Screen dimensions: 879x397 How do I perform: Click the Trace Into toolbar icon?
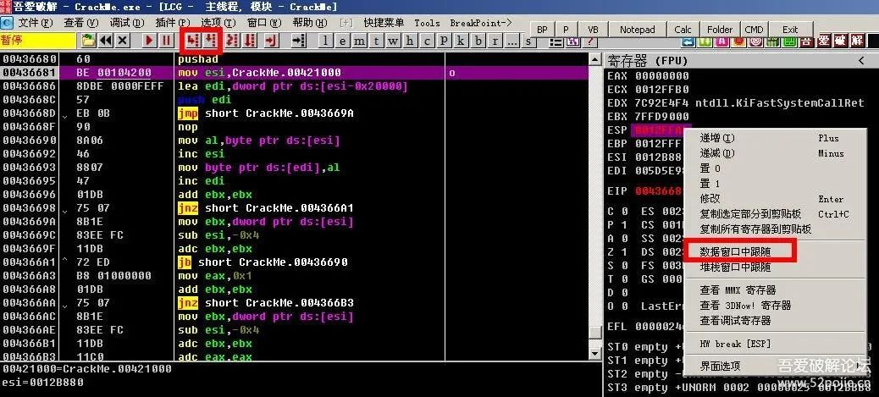(x=233, y=41)
